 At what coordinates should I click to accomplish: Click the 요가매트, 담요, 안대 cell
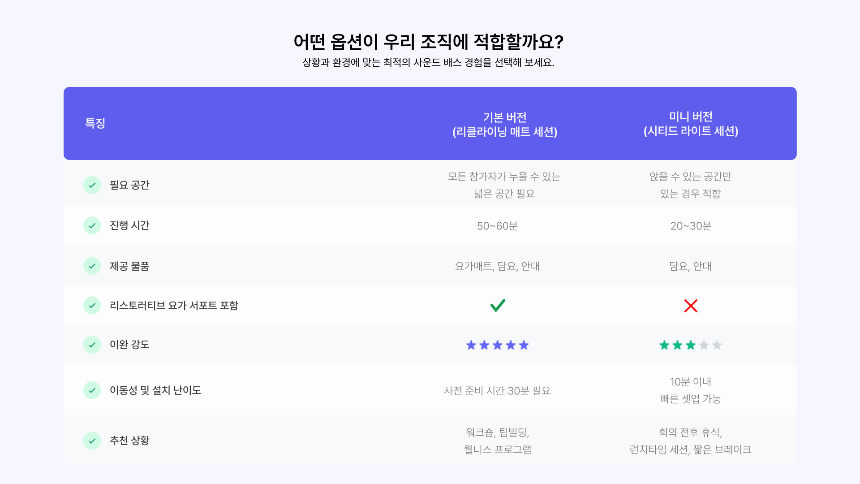click(x=498, y=266)
